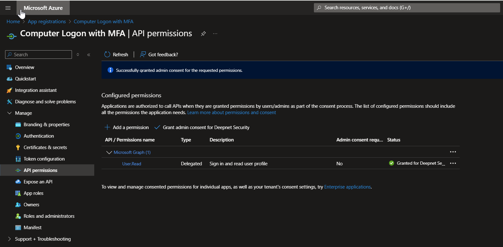Collapse the Manage section in sidebar
This screenshot has width=503, height=247.
click(x=9, y=113)
